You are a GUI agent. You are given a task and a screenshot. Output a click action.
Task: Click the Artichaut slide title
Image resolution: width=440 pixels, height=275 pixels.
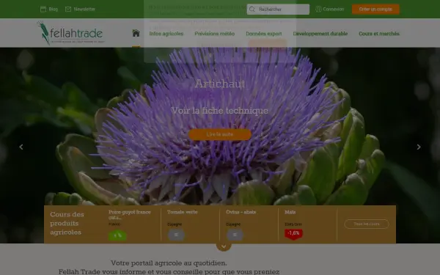pyautogui.click(x=220, y=84)
